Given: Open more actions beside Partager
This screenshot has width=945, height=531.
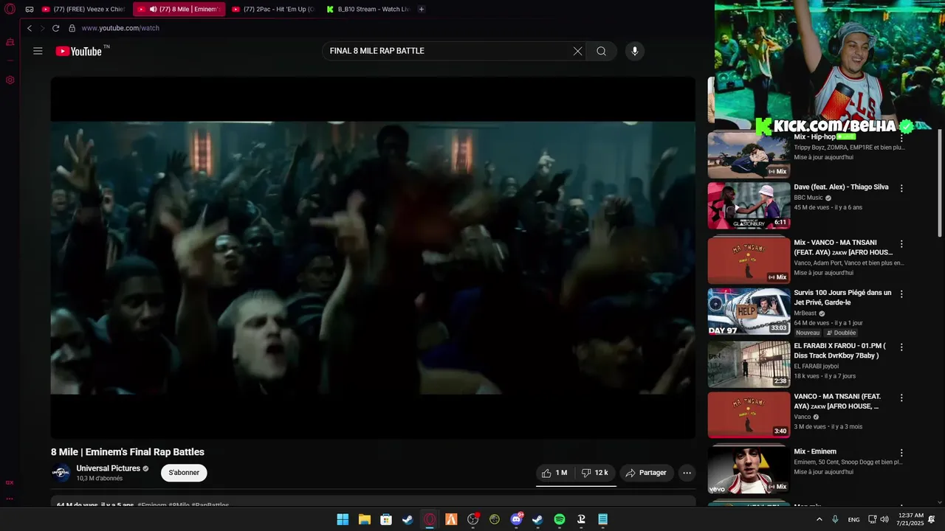Looking at the screenshot, I should tap(687, 473).
